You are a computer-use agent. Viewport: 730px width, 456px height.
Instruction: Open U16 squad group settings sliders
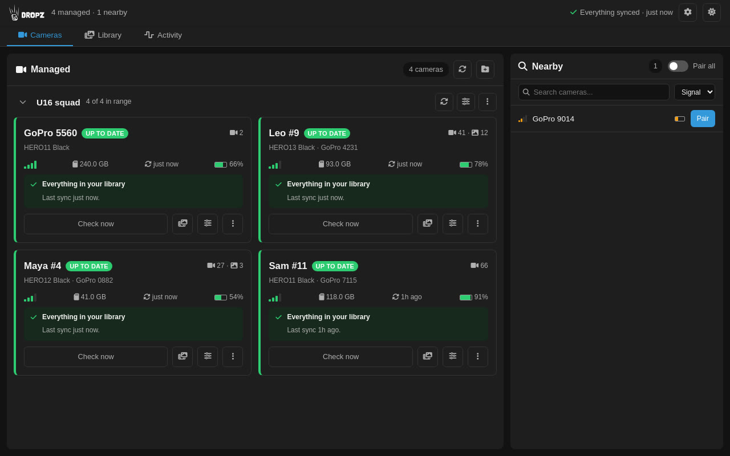coord(466,102)
